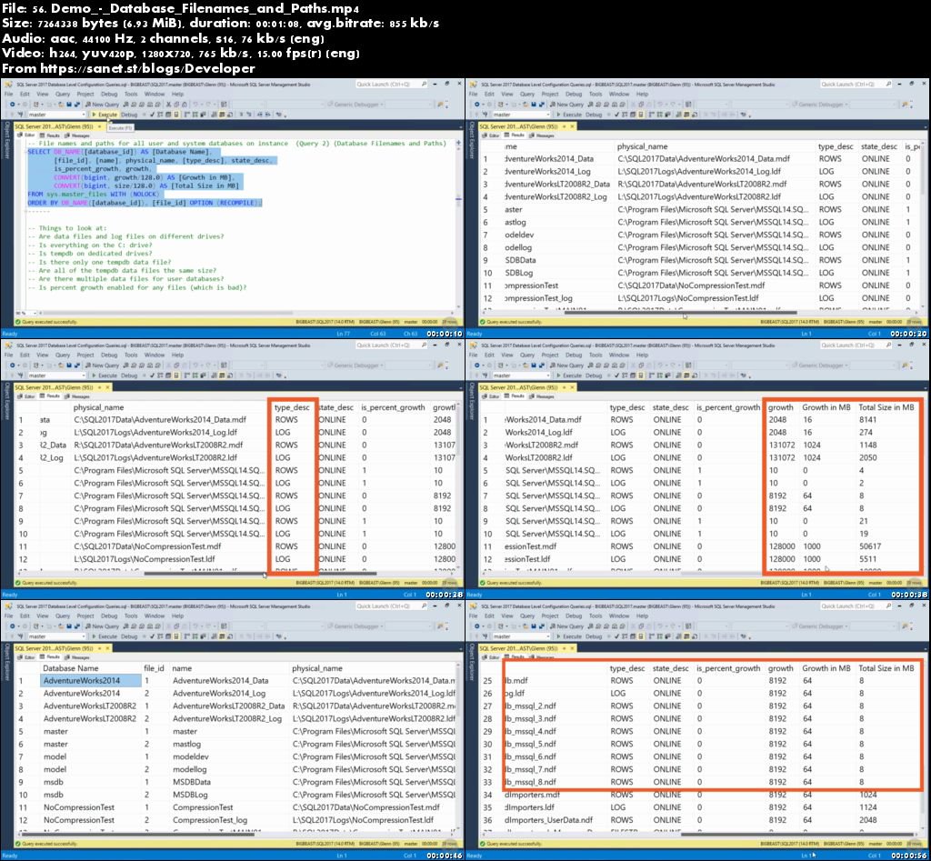Switch to Results tab in 00:00:10 frame
The height and width of the screenshot is (861, 931).
50,135
